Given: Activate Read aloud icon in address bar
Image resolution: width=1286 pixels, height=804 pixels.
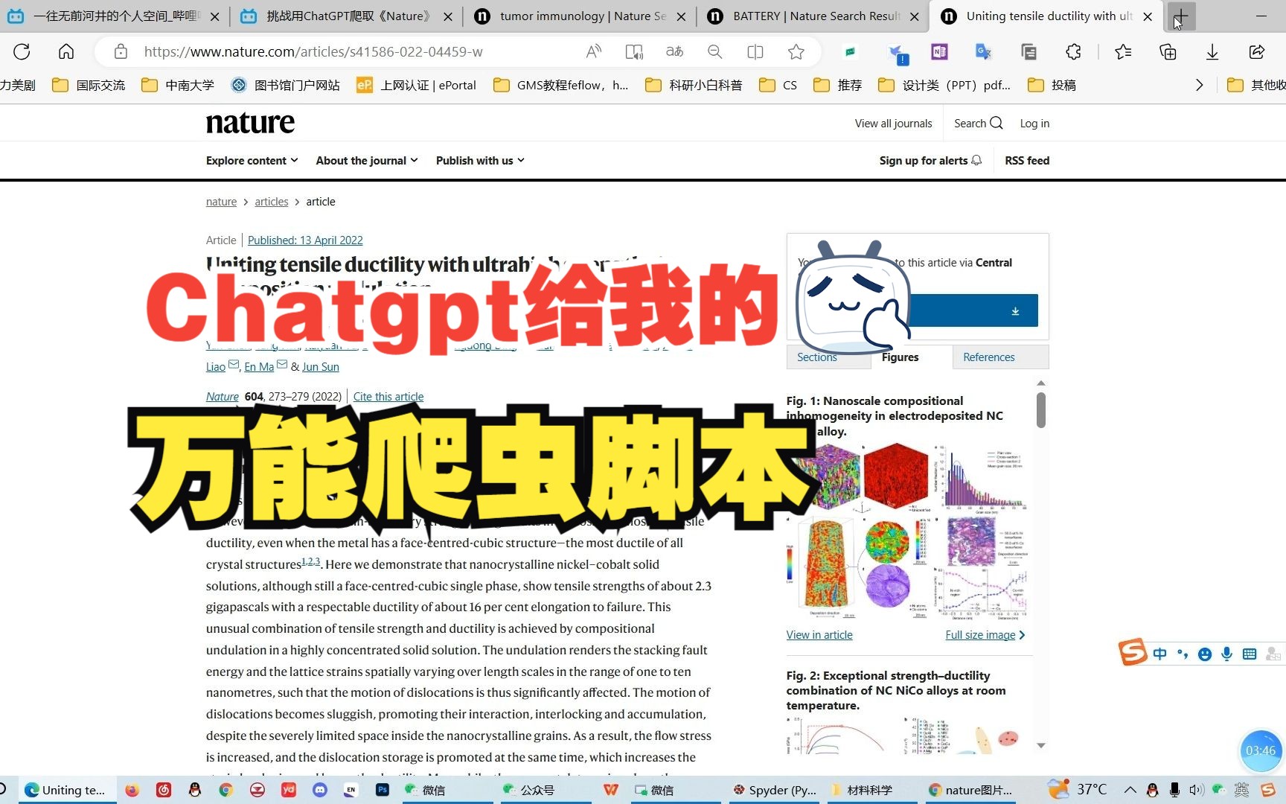Looking at the screenshot, I should click(x=593, y=51).
